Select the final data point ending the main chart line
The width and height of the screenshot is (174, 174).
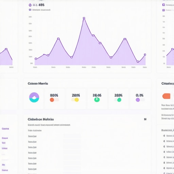tap(145, 55)
